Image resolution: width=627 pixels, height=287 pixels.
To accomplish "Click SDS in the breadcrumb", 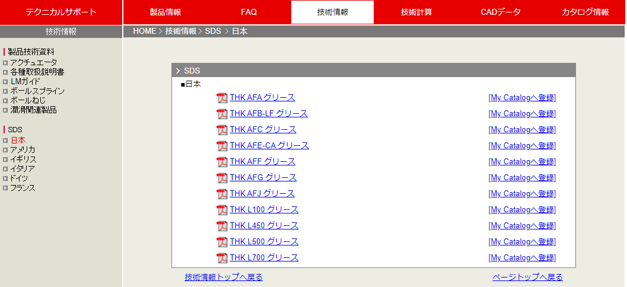I will 213,31.
